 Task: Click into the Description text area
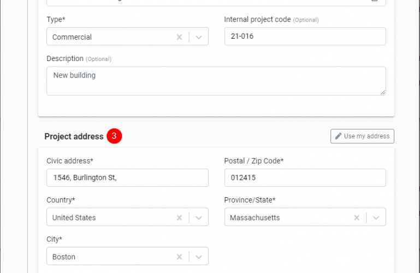click(216, 81)
